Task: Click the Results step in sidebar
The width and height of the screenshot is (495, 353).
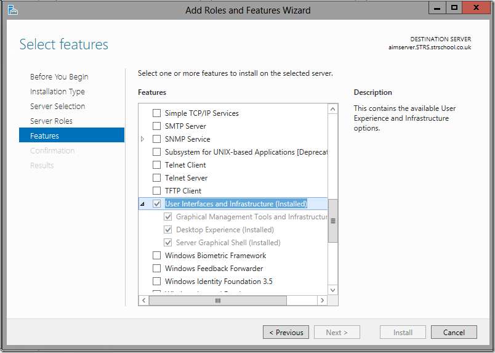Action: click(x=42, y=165)
